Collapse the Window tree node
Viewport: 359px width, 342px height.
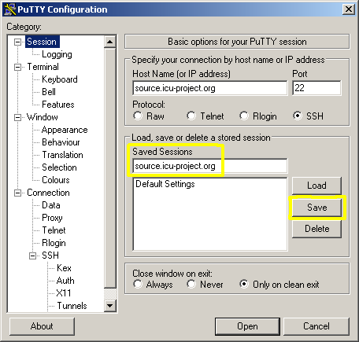17,117
